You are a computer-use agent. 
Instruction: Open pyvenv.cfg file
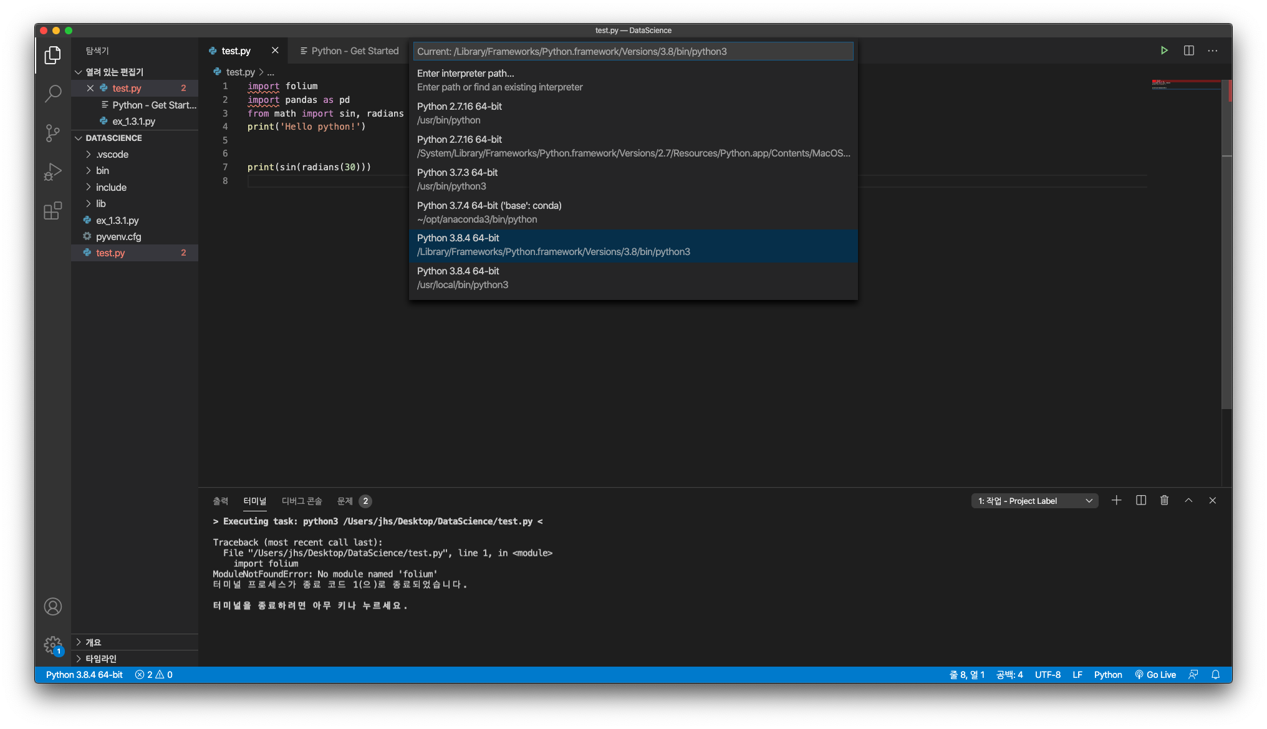[135, 236]
